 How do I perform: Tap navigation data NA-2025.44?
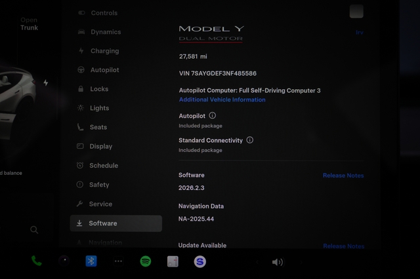(196, 219)
